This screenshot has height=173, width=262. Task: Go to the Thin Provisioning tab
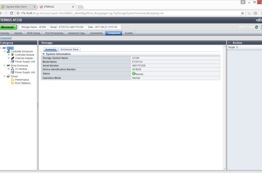tap(54, 33)
